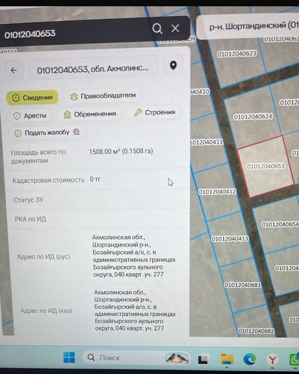Click the Адрес по ИД (каз) address text
This screenshot has width=299, height=374.
pyautogui.click(x=135, y=310)
